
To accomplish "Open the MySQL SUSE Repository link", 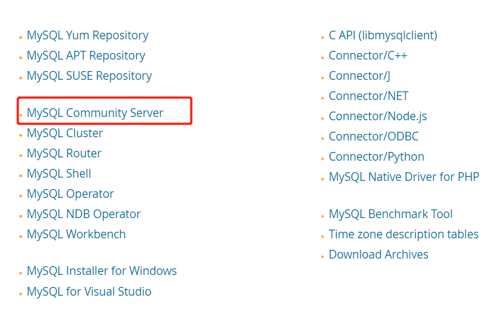I will 89,76.
